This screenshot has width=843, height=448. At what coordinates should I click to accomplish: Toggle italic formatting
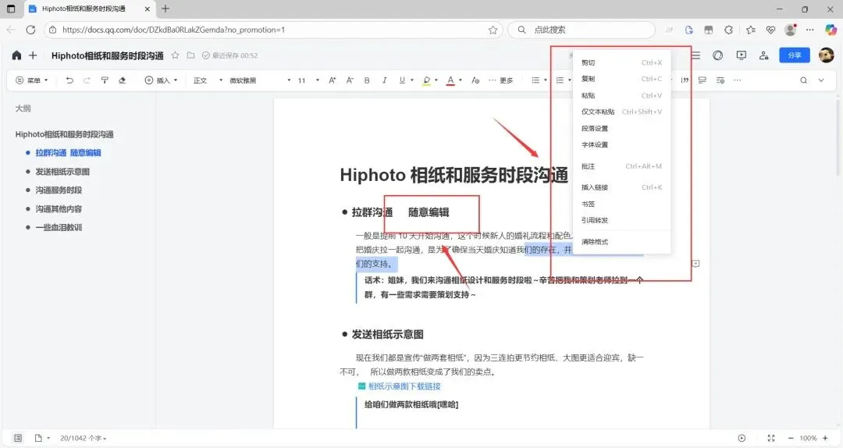tap(384, 80)
